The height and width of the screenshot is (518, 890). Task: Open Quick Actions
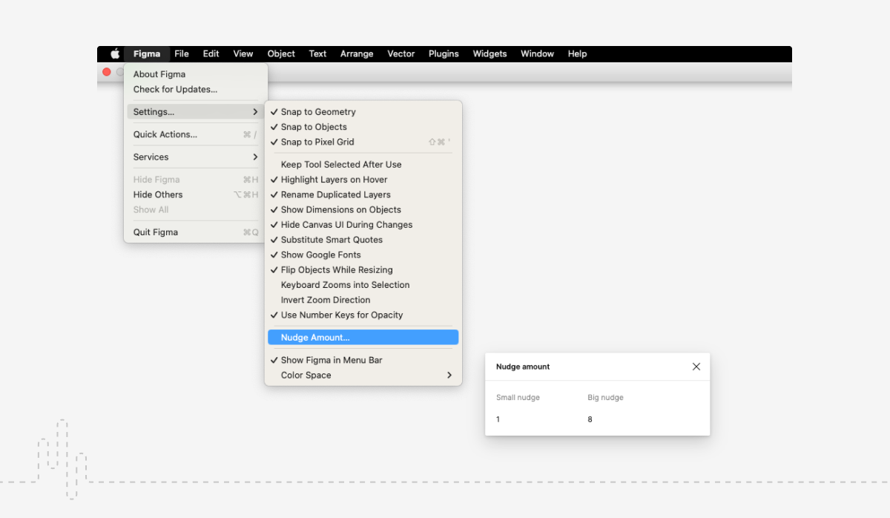coord(165,135)
